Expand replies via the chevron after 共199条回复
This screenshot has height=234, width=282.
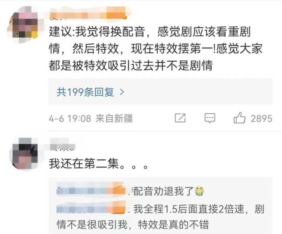[122, 92]
